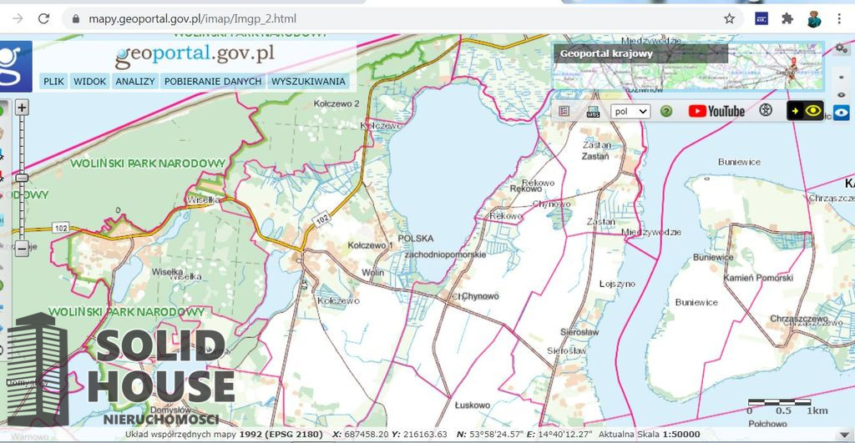This screenshot has height=443, width=855.
Task: Click the geoportal.gov.pl header logo text
Action: pos(195,55)
